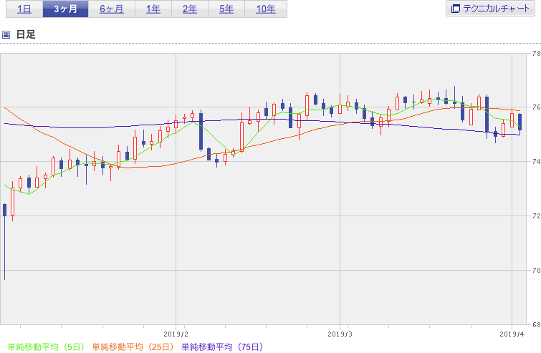This screenshot has height=353, width=541.
Task: Click the window icon inside テクニカルチャート button
Action: 456,9
